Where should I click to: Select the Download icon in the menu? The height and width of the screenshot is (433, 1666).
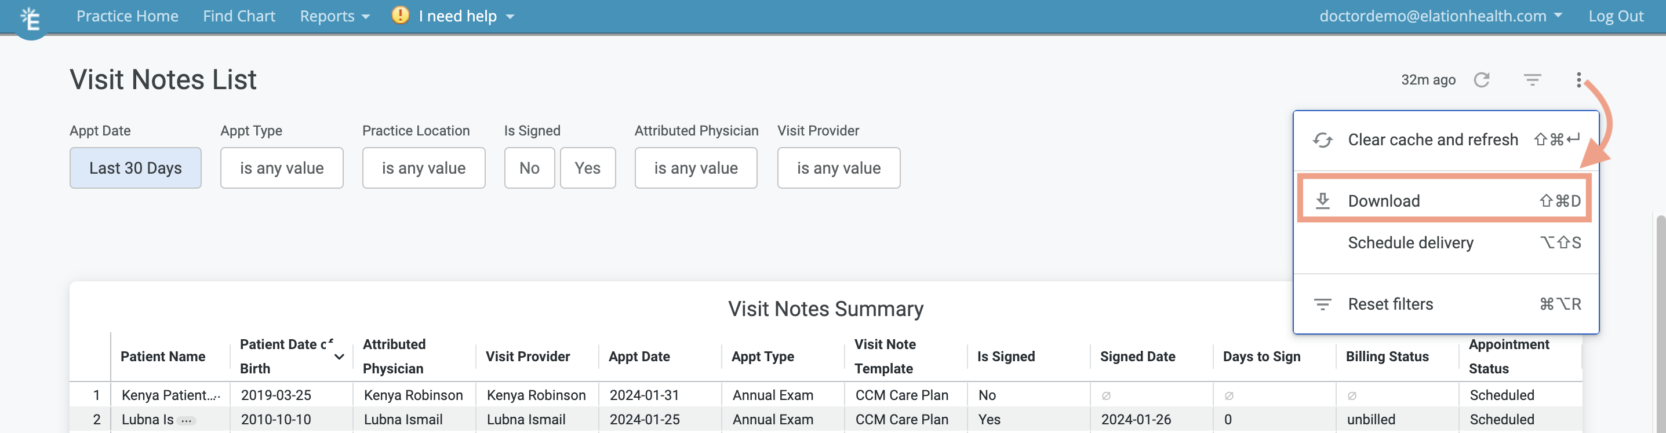(1323, 200)
